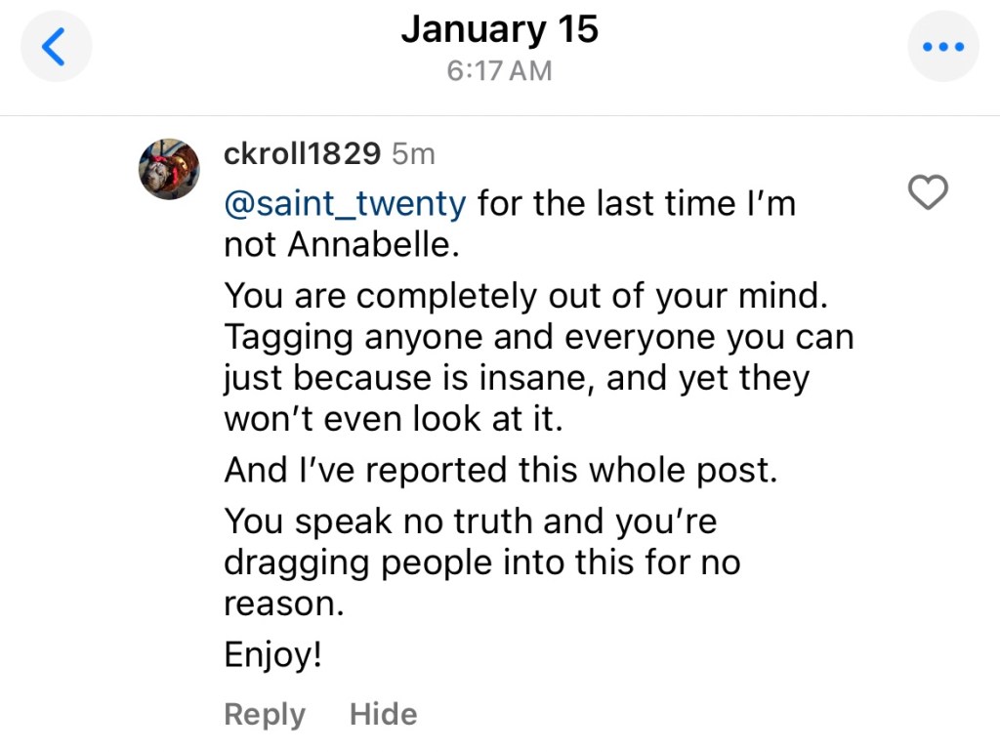The image size is (1000, 752).
Task: Tap "And I've reported this whole post" sentence
Action: pyautogui.click(x=500, y=471)
